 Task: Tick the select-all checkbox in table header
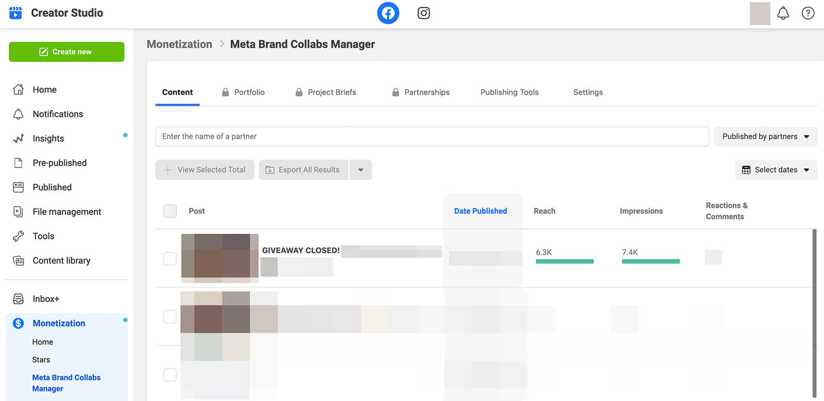(170, 211)
